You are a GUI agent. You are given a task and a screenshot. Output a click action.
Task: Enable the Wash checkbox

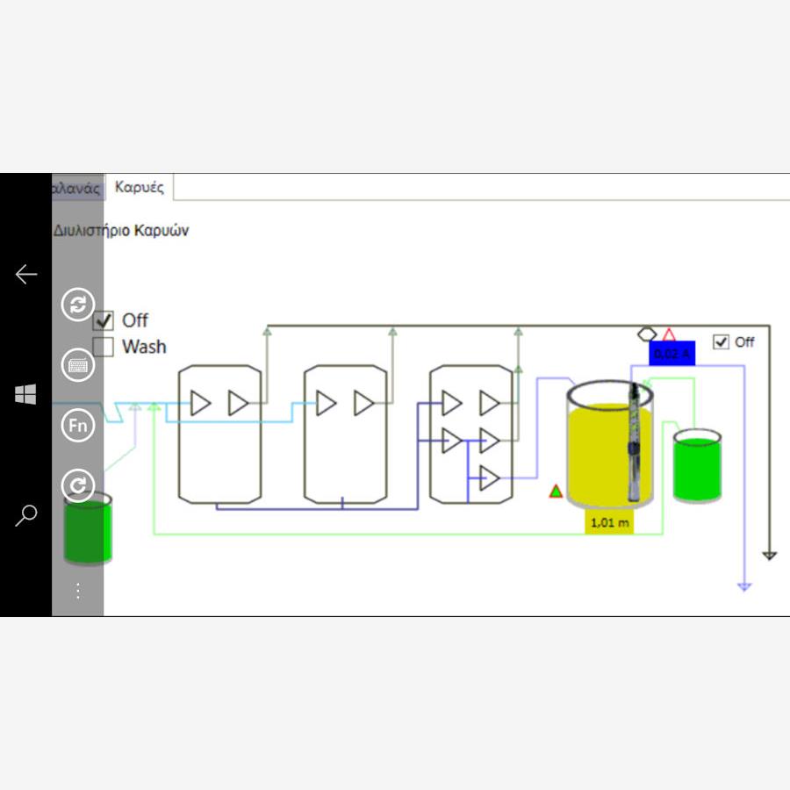point(104,347)
